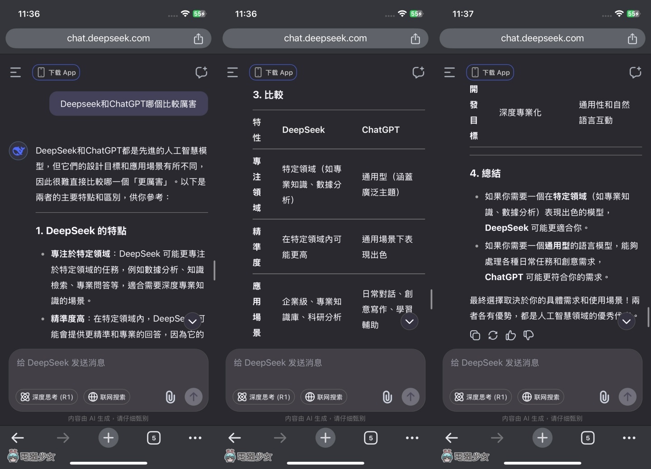
Task: Tap DeepSeek column header in table
Action: 303,130
